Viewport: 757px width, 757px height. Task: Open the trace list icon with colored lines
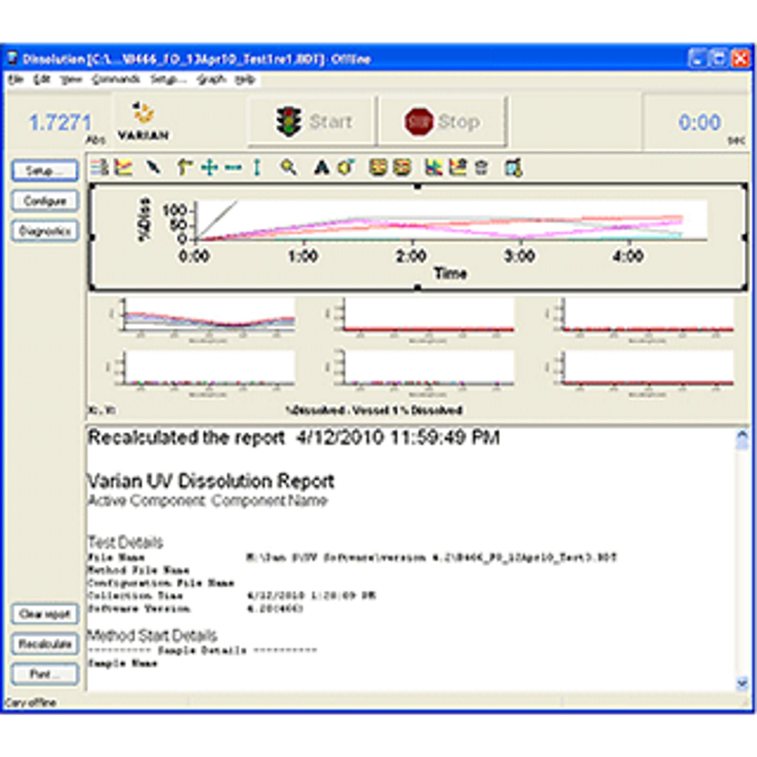point(99,167)
